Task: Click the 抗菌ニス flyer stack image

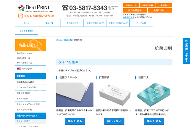Action: [154, 95]
